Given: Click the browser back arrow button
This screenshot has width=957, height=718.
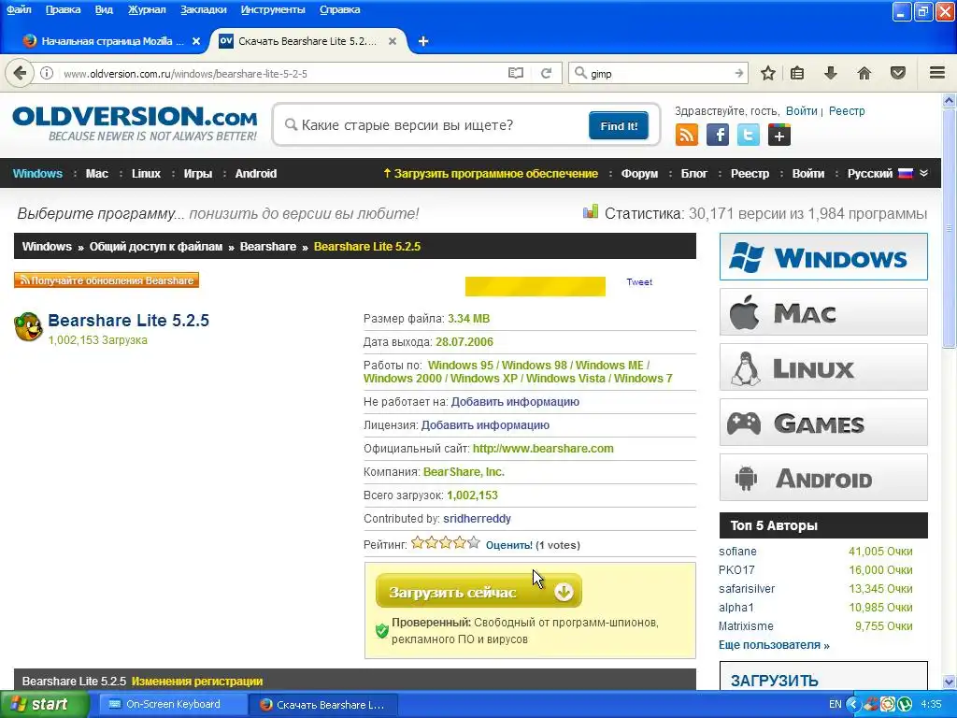Looking at the screenshot, I should (19, 73).
